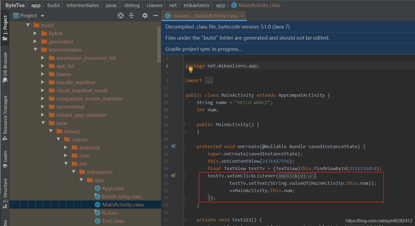Click the generated folder icon

44,42
